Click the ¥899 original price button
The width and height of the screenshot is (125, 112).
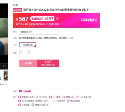coord(28,63)
